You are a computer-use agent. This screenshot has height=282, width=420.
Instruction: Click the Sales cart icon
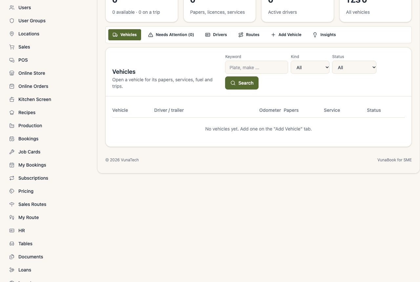pos(12,47)
